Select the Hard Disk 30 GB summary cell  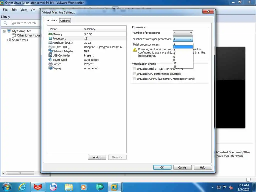pyautogui.click(x=88, y=43)
